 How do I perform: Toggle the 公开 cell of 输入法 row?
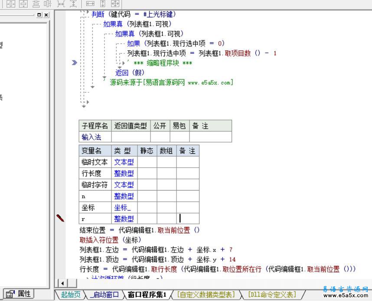[x=160, y=137]
